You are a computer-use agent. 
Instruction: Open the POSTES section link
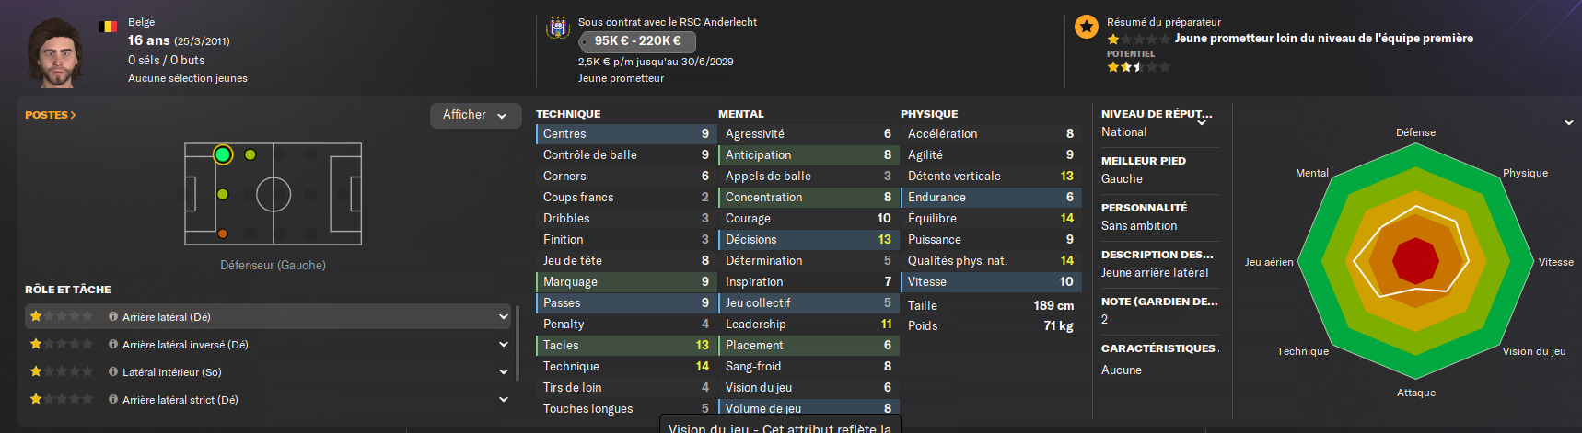point(51,115)
